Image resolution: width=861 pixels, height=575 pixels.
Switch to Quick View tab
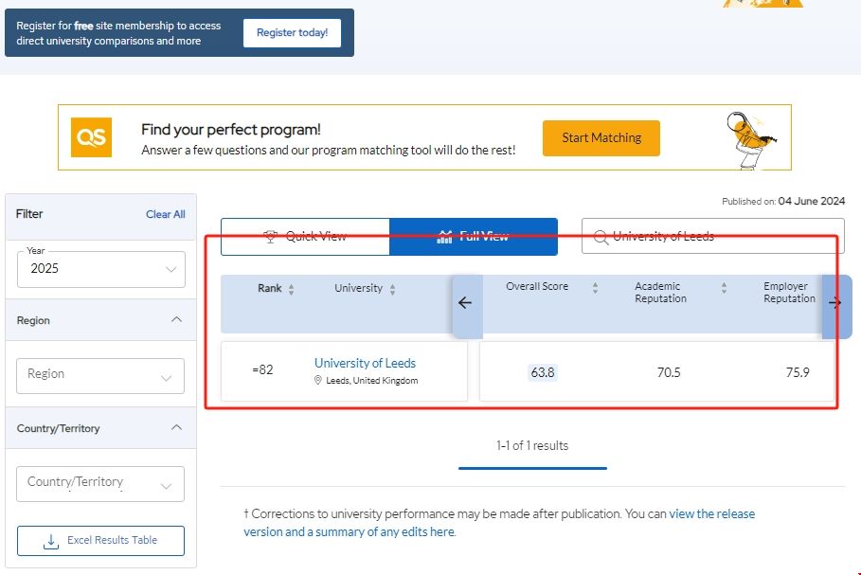305,237
